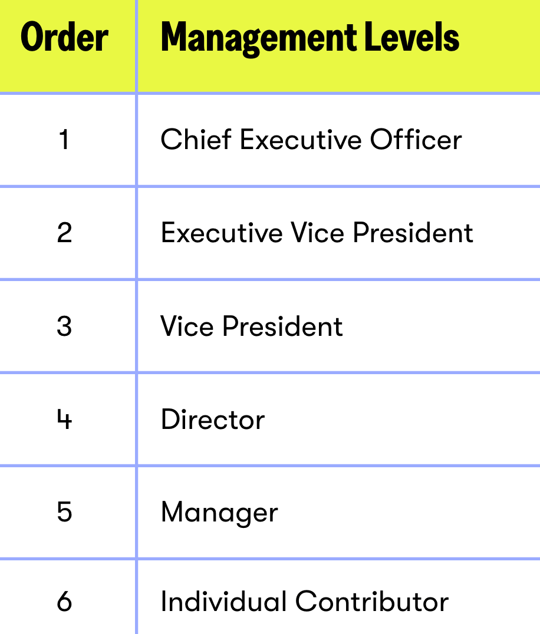Click order number 4 cell
This screenshot has width=540, height=634.
[x=64, y=419]
